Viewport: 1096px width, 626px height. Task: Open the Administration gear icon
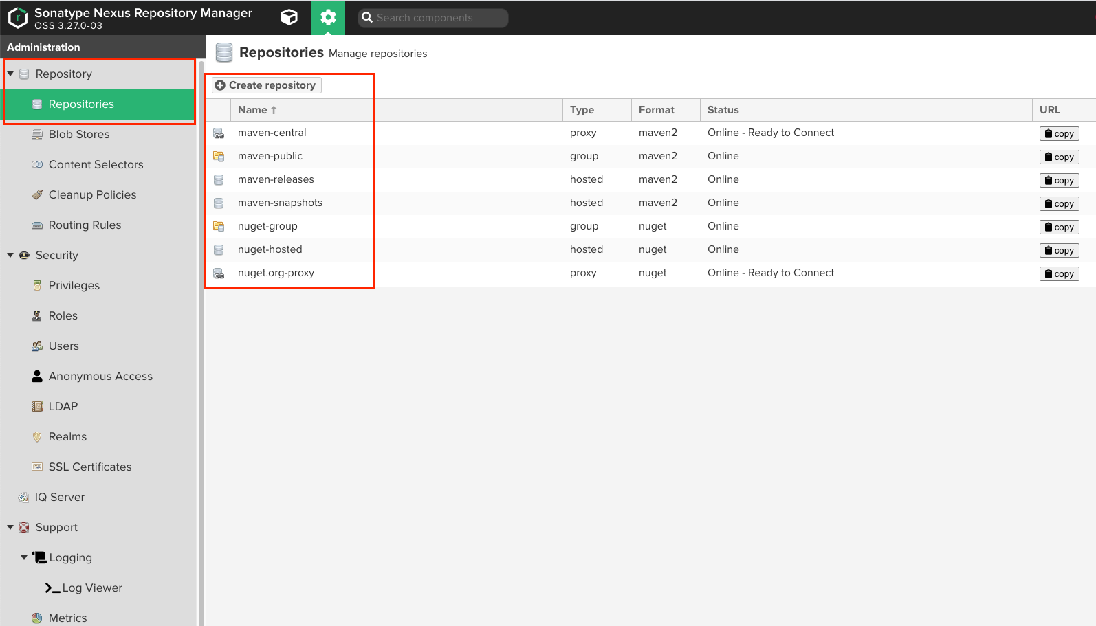point(328,17)
